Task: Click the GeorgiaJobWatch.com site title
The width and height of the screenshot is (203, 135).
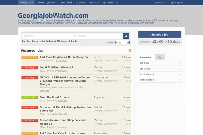Action: coord(53,16)
